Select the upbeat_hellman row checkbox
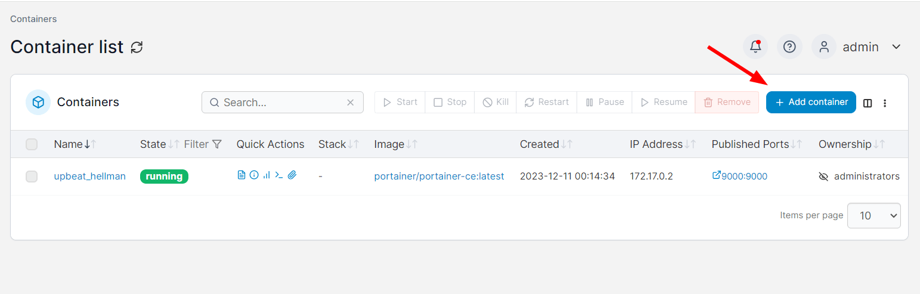Viewport: 920px width, 294px height. click(x=32, y=177)
